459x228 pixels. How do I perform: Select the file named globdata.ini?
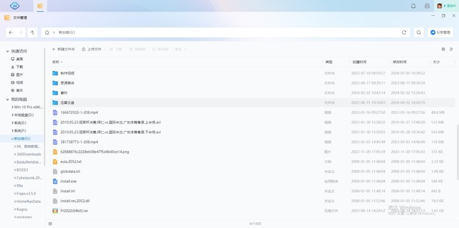coord(70,172)
